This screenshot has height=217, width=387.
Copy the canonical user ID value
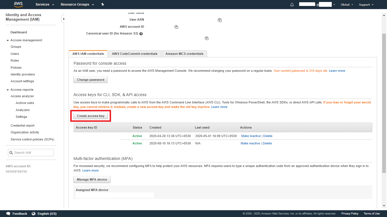click(207, 38)
